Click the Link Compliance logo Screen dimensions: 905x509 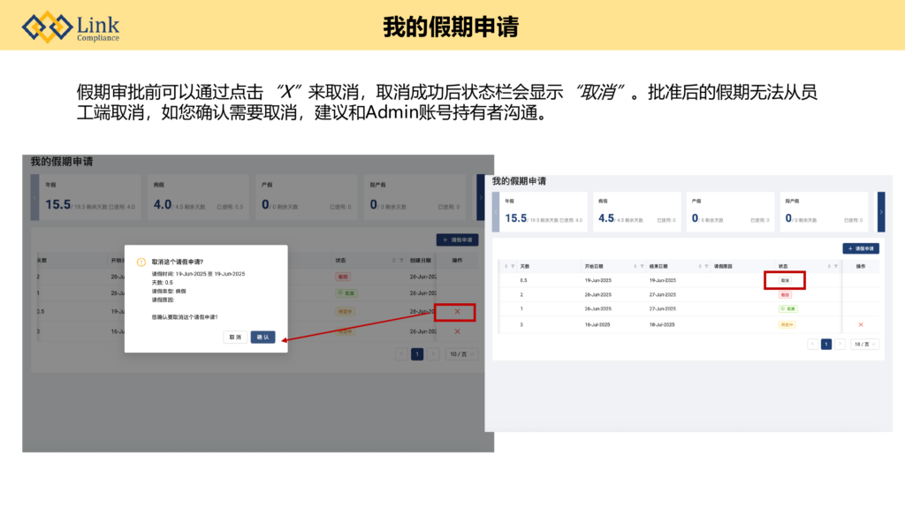[71, 27]
